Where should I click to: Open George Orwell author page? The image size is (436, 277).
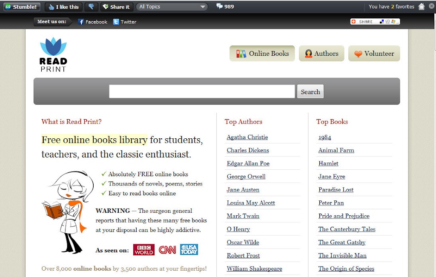click(246, 177)
